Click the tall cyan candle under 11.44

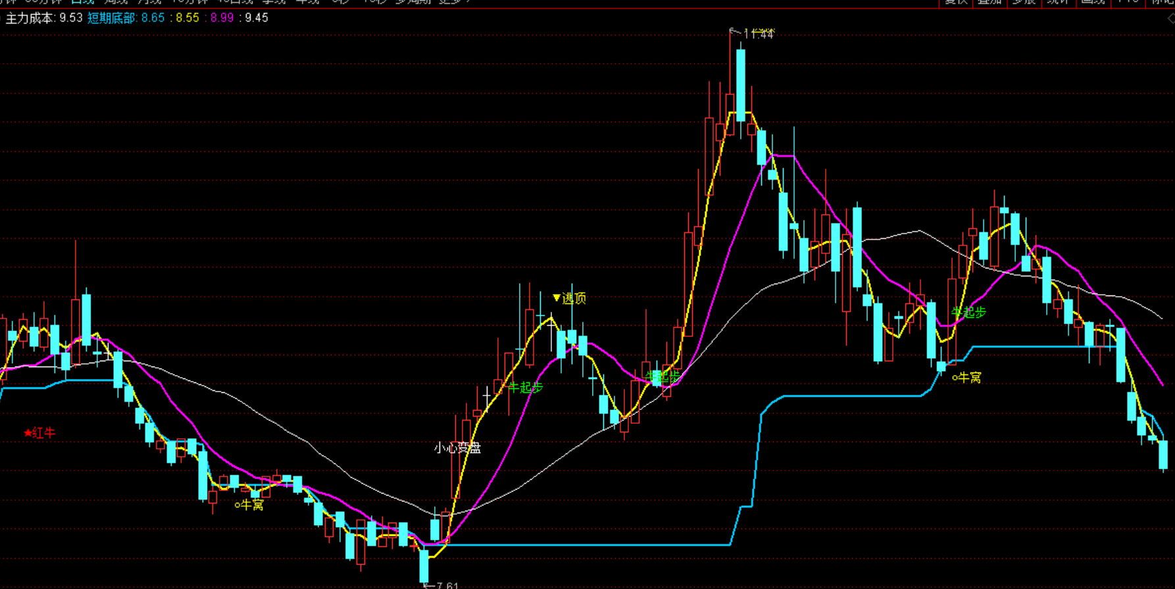click(x=741, y=86)
